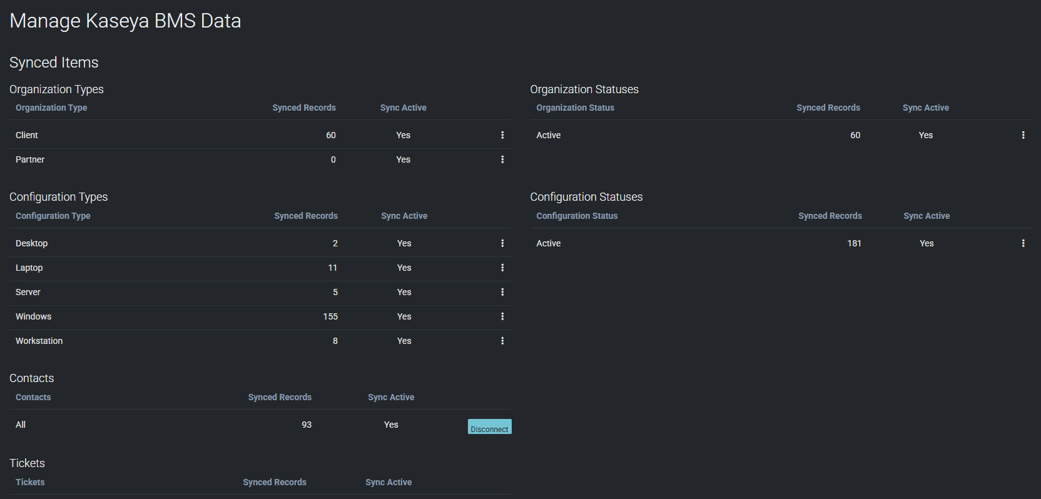
Task: Click the Configuration Status column header
Action: pyautogui.click(x=577, y=216)
